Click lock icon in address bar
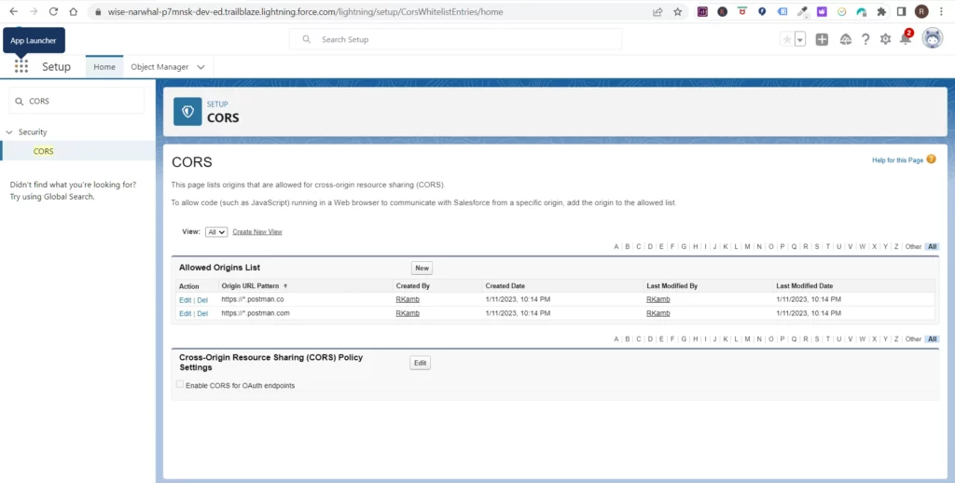The width and height of the screenshot is (955, 483). (x=97, y=11)
